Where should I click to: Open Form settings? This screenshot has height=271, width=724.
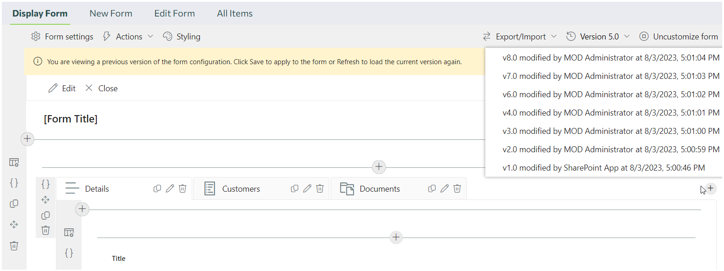click(x=62, y=37)
